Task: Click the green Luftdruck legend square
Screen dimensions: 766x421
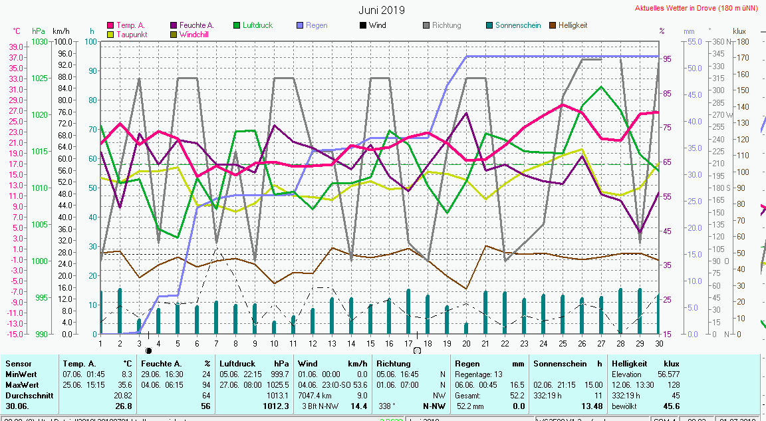Action: click(237, 25)
